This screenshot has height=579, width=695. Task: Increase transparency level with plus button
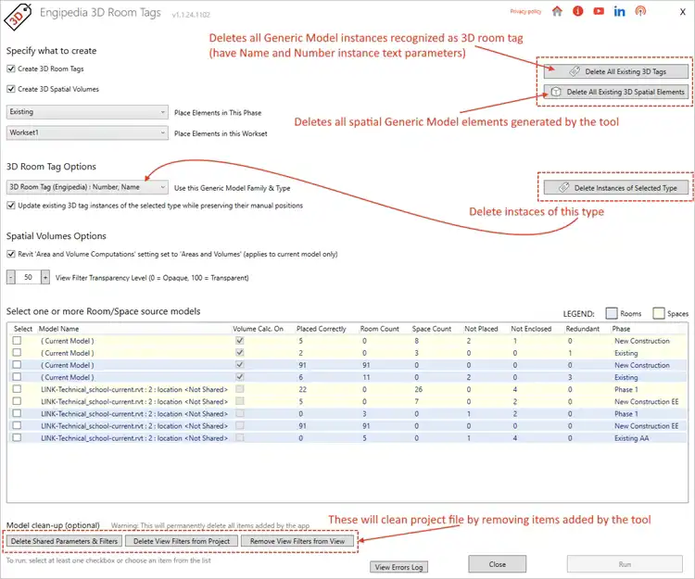pyautogui.click(x=45, y=277)
